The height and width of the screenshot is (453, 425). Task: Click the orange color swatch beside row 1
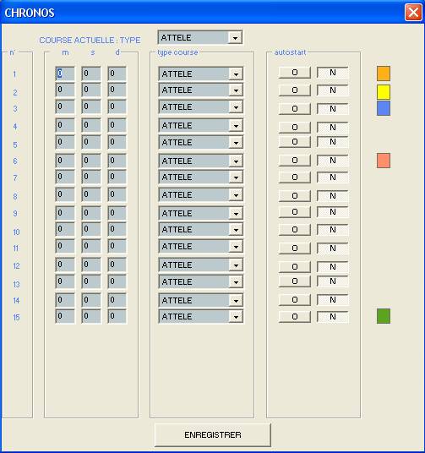point(384,74)
